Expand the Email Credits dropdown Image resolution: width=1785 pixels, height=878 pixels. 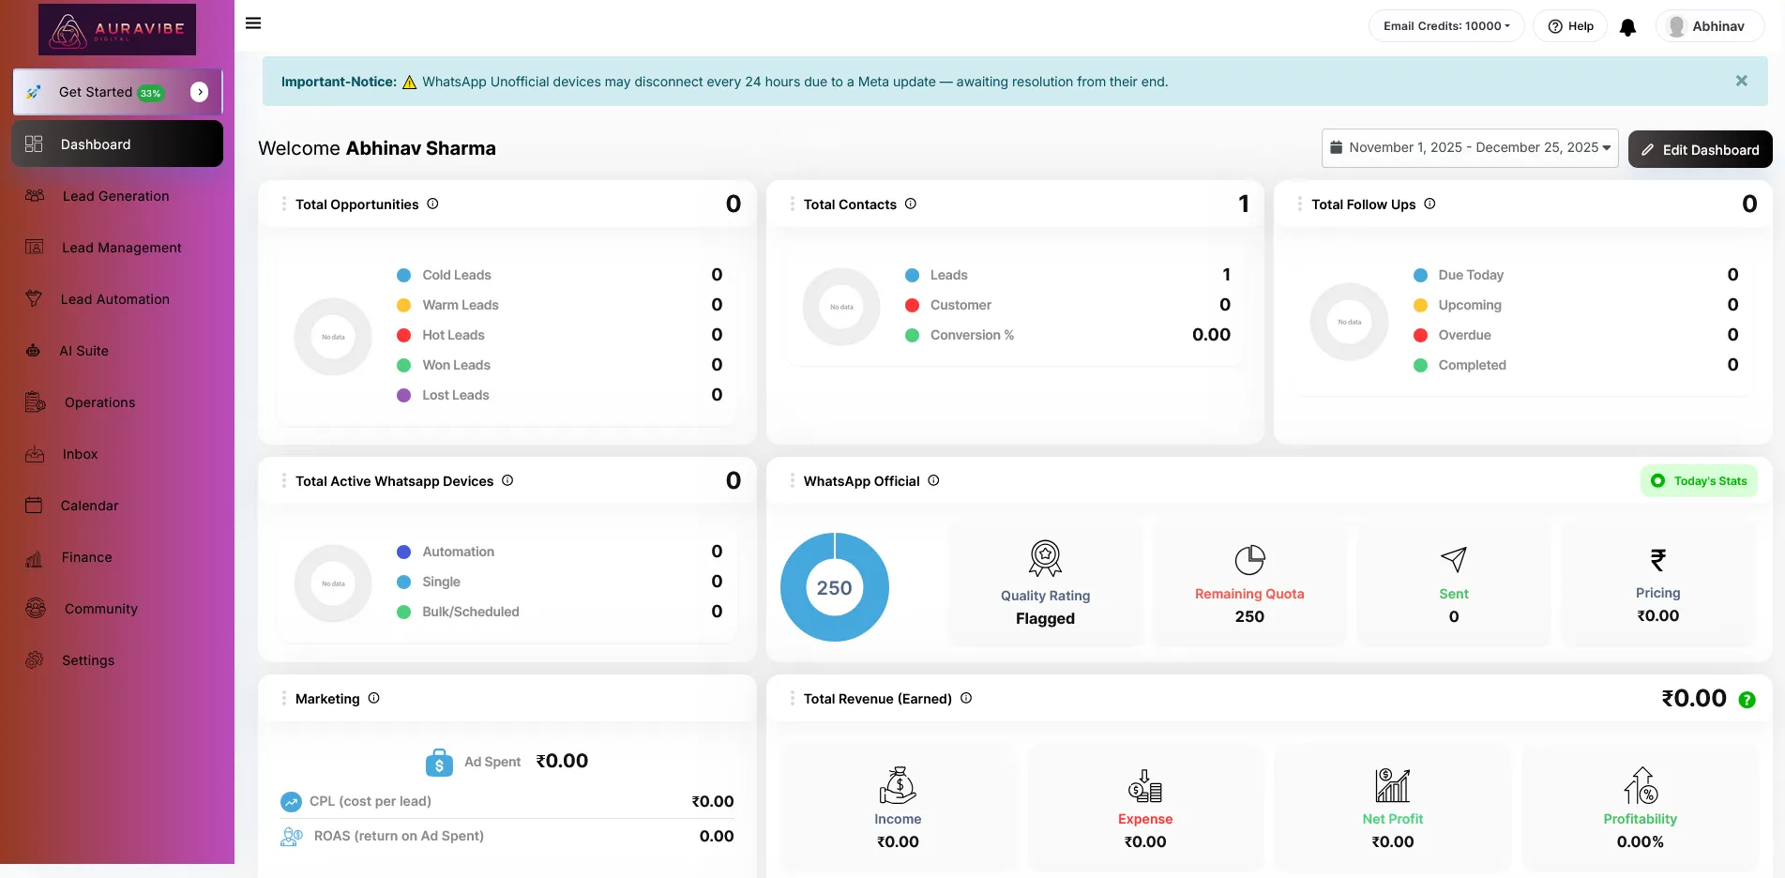(1445, 26)
